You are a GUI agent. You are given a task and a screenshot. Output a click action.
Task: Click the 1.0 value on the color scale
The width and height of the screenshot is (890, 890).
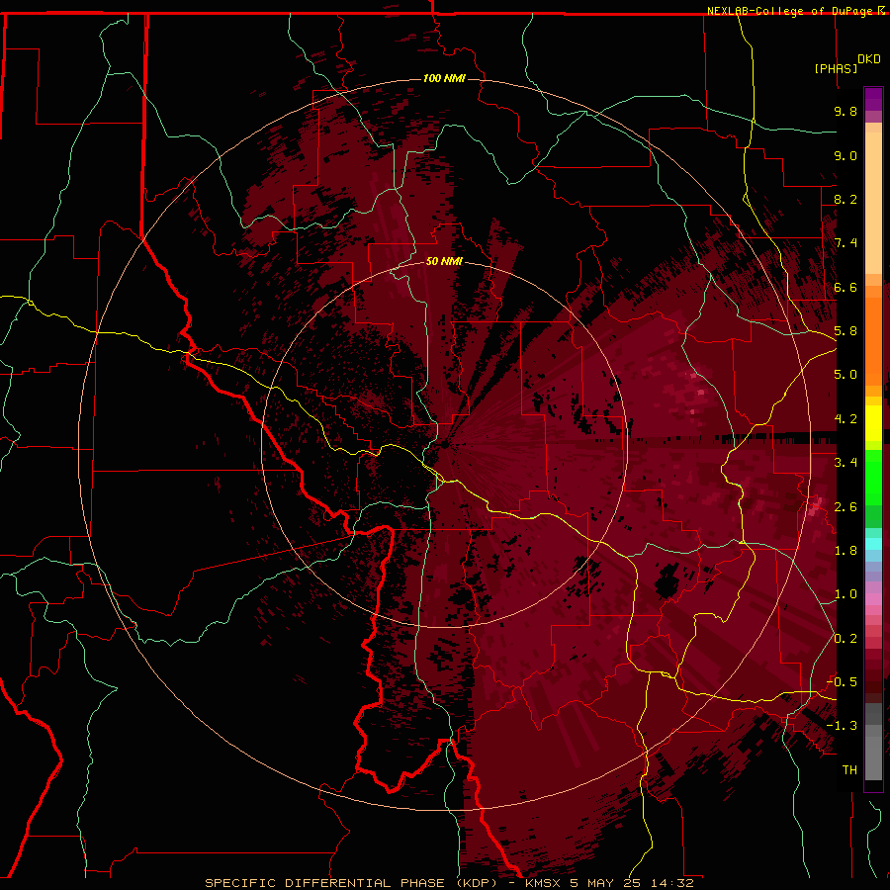point(845,594)
